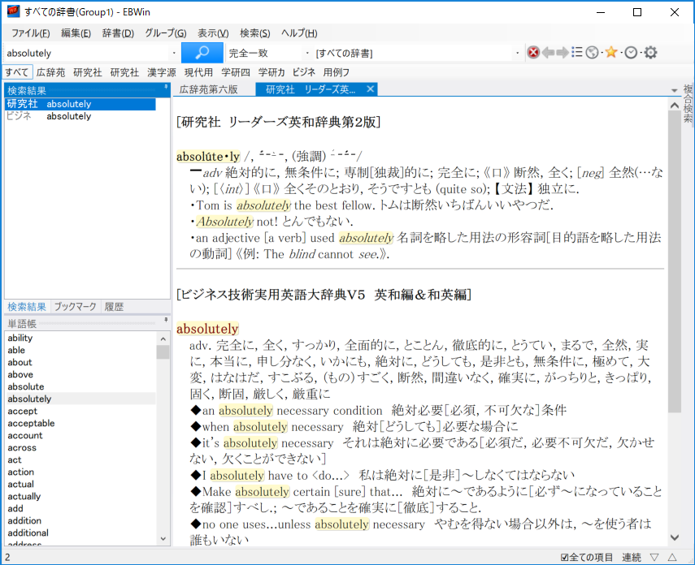The width and height of the screenshot is (695, 565).
Task: Click the pin icon on 検索結果 panel
Action: coord(166,87)
